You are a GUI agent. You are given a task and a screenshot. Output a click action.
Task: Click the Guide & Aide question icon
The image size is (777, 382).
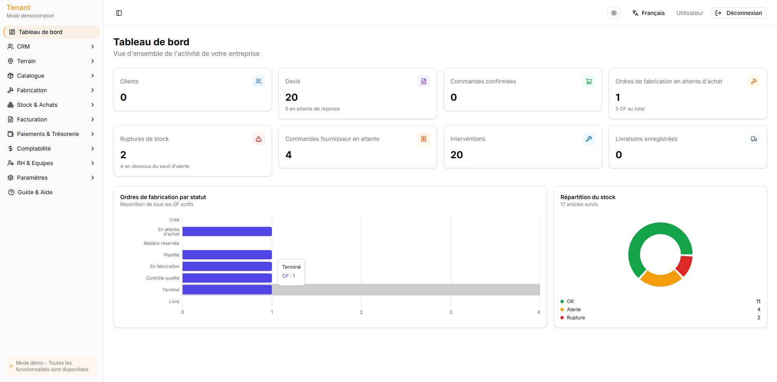pyautogui.click(x=11, y=192)
